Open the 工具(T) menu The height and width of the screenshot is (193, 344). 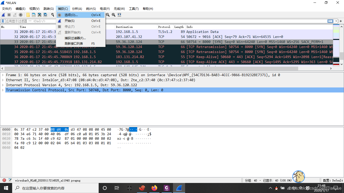[x=134, y=9]
